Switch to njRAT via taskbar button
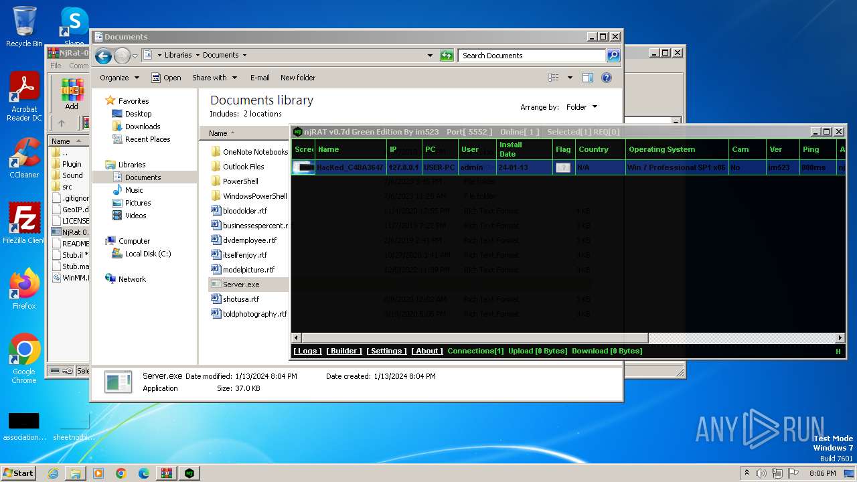The width and height of the screenshot is (857, 482). 190,473
